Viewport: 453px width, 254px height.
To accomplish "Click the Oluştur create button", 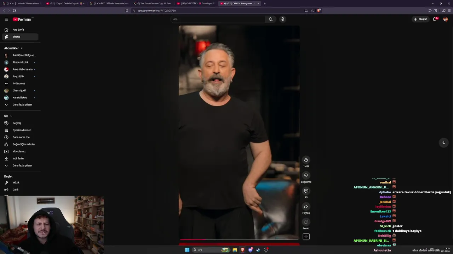I will tap(420, 19).
